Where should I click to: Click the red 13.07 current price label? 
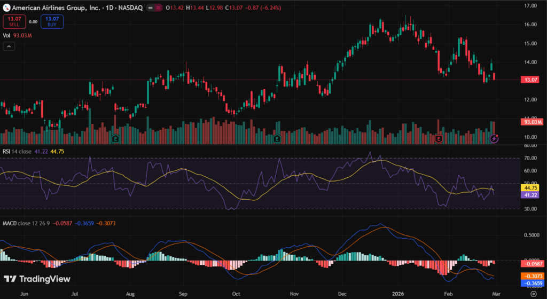532,80
